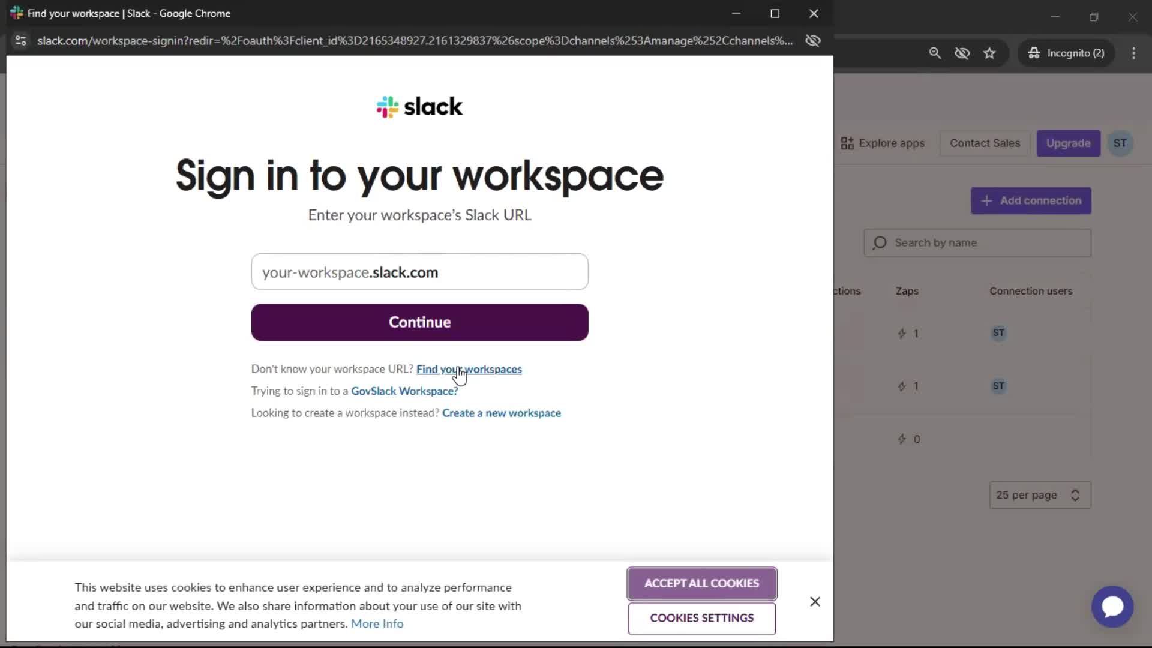Click the ST account avatar in header
The image size is (1152, 648).
tap(1120, 143)
